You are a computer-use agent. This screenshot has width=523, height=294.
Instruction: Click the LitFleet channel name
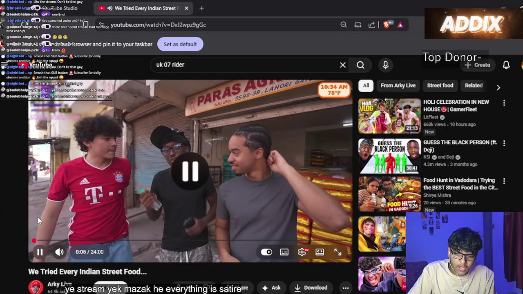click(x=431, y=117)
